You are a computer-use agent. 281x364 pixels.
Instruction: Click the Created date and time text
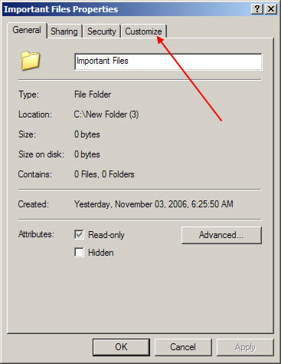click(154, 204)
